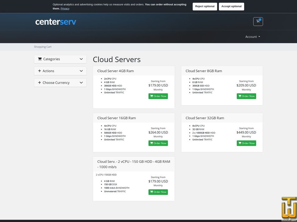The image size is (297, 222).
Task: Click the 2 x 1000GB HDD spec line
Action: point(204,133)
